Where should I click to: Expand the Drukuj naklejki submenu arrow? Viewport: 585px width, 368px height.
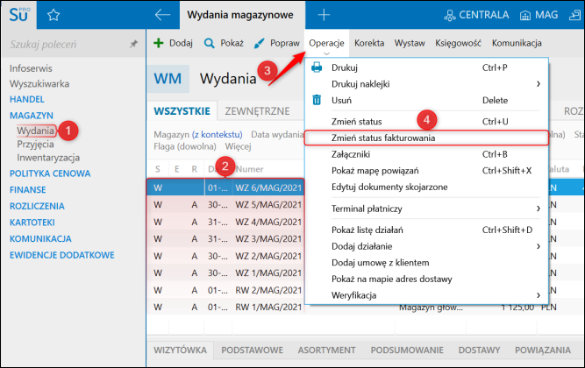pos(538,84)
